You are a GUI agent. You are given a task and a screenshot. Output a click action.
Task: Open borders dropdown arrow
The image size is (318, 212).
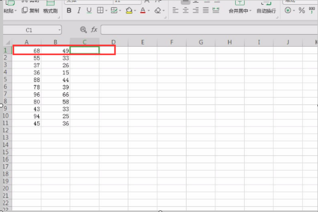tap(106, 11)
